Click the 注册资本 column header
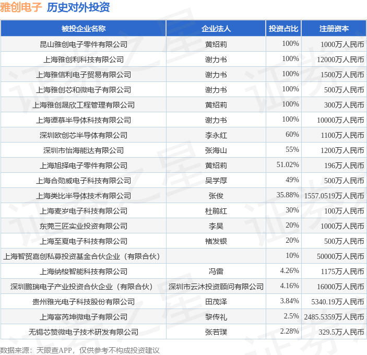The height and width of the screenshot is (355, 367). [334, 29]
